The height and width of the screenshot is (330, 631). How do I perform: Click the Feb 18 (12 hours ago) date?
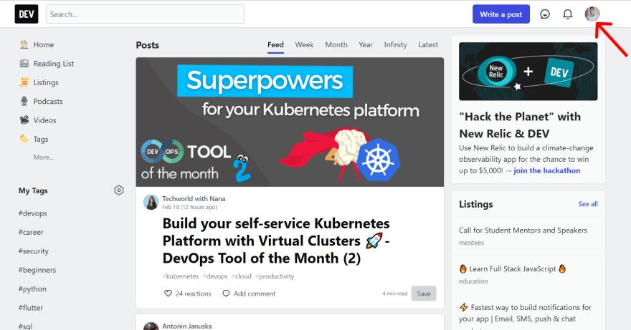pyautogui.click(x=189, y=207)
